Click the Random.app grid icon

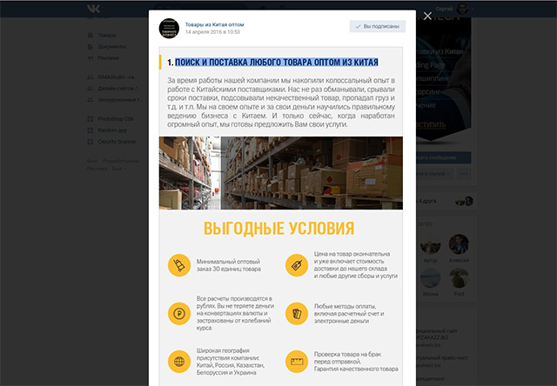pos(91,130)
